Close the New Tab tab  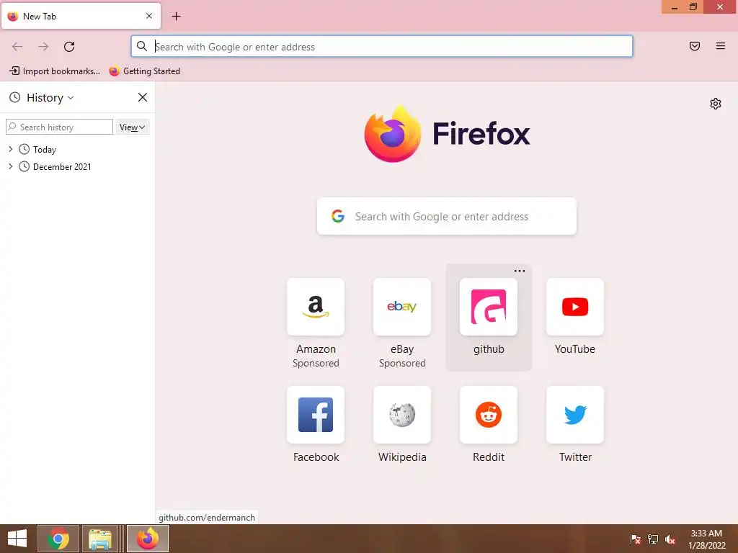tap(148, 16)
